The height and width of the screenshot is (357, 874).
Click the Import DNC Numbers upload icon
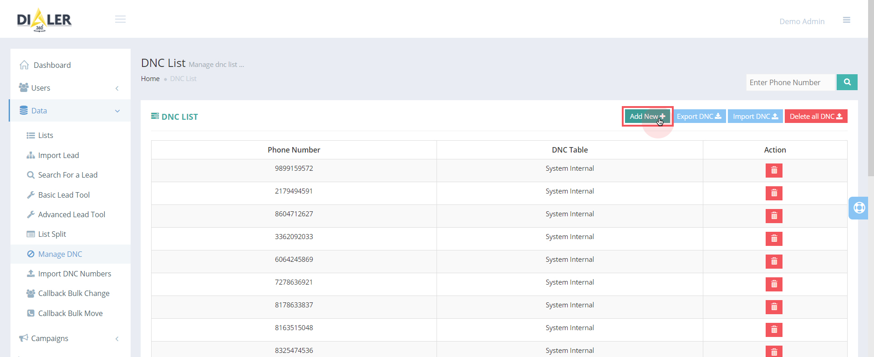(x=30, y=273)
